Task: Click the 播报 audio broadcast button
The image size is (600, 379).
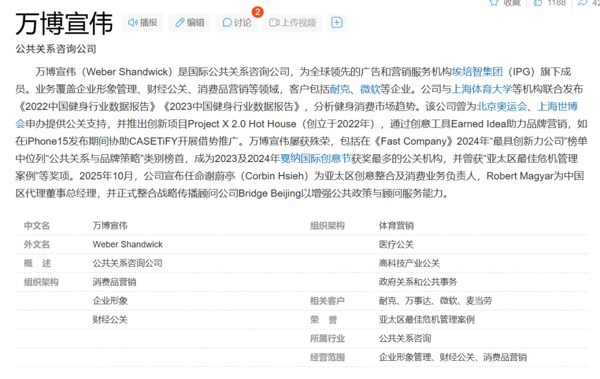Action: coord(142,23)
